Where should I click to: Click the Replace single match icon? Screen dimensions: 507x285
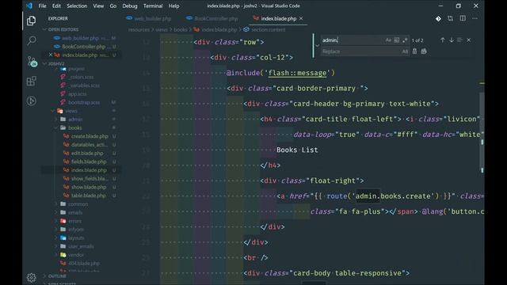click(x=414, y=51)
